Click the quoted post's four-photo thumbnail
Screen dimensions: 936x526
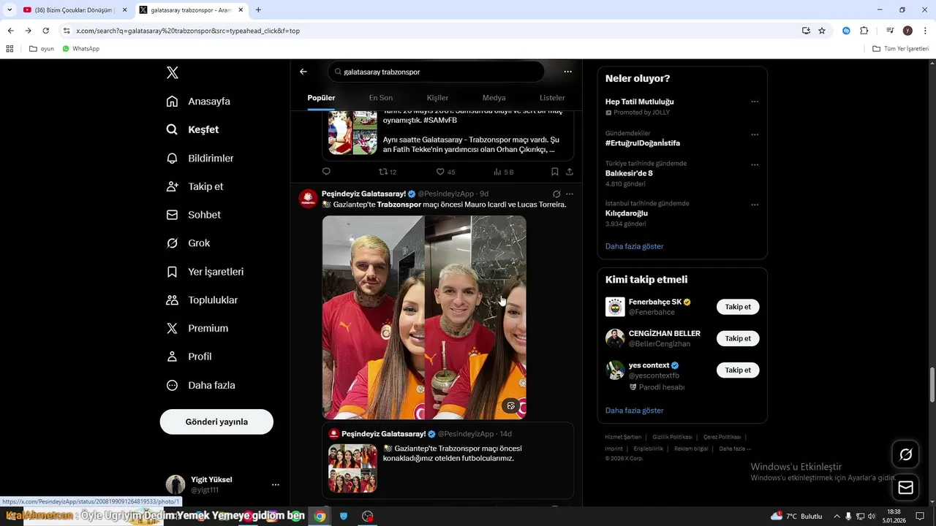352,468
